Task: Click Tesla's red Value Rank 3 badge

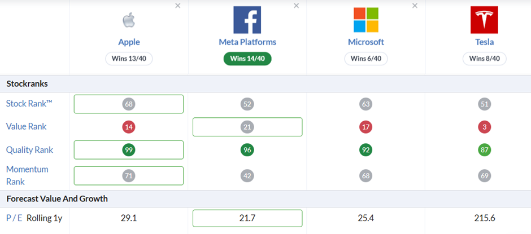Action: pos(484,127)
